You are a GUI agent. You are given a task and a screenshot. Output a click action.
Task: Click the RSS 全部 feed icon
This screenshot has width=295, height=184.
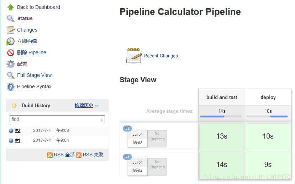pyautogui.click(x=50, y=155)
